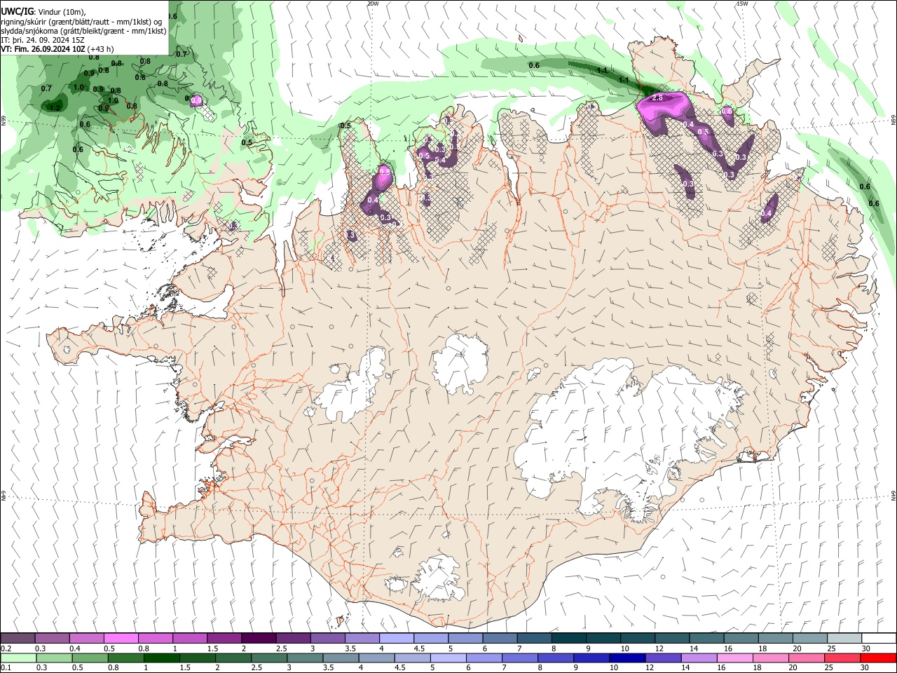Click the '0.2' label under the snow scale
Viewport: 897px width, 673px height.
click(x=6, y=648)
